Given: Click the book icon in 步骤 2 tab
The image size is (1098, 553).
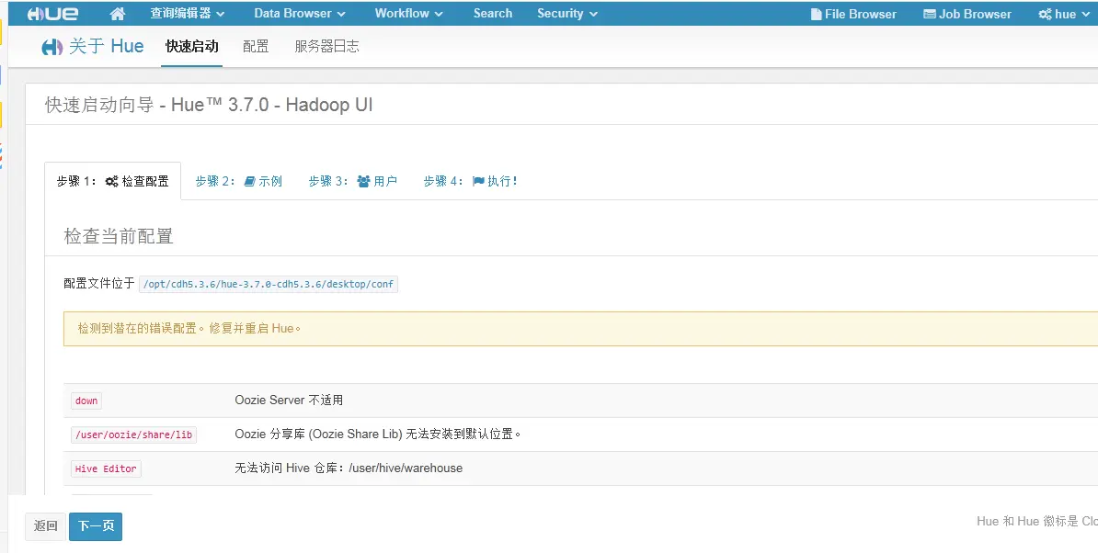Looking at the screenshot, I should coord(249,181).
